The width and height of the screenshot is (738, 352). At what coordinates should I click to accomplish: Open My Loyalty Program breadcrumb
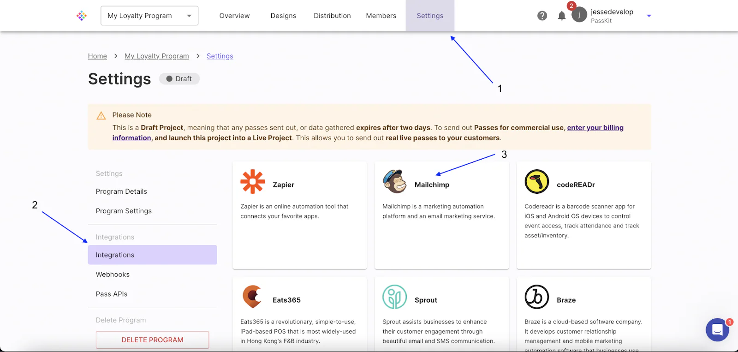(157, 56)
